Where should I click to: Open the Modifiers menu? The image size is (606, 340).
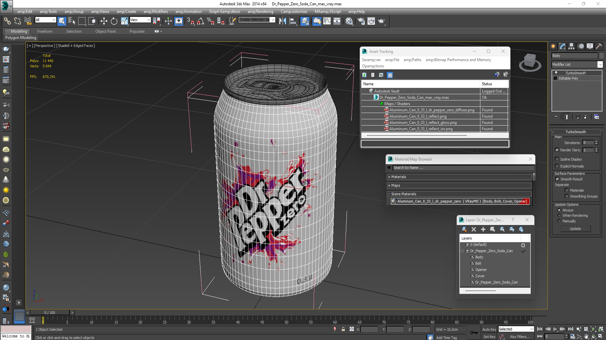(156, 12)
